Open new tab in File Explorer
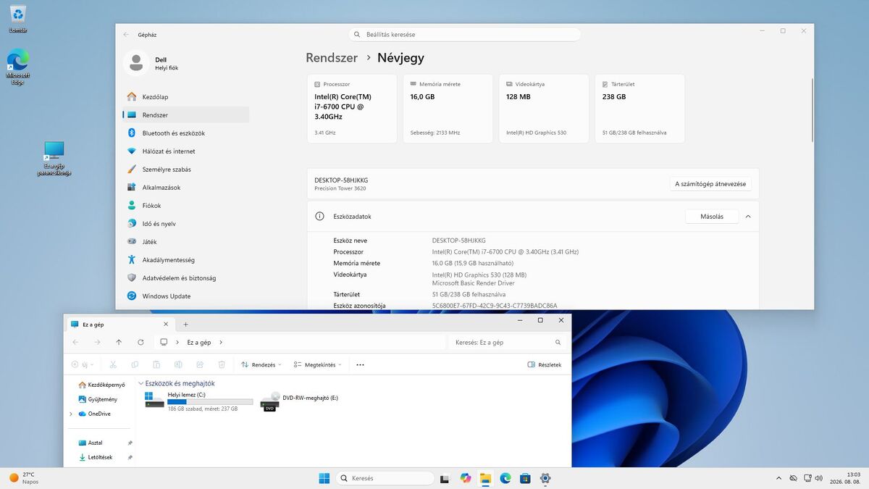The height and width of the screenshot is (489, 869). (185, 325)
